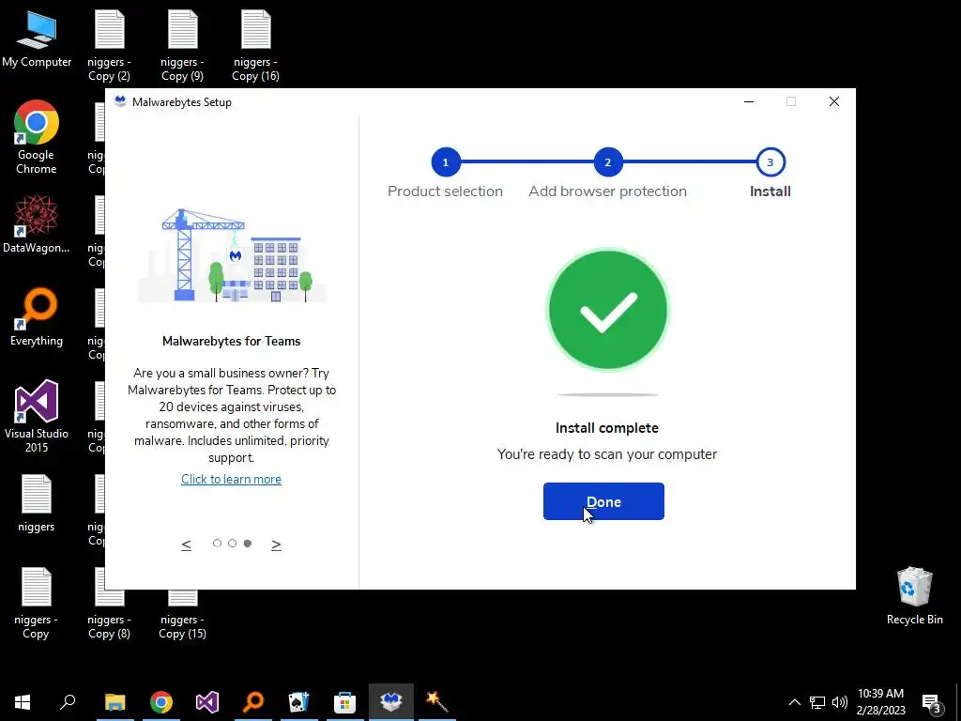
Task: Click the Done button in Malwarebytes Setup
Action: point(603,501)
